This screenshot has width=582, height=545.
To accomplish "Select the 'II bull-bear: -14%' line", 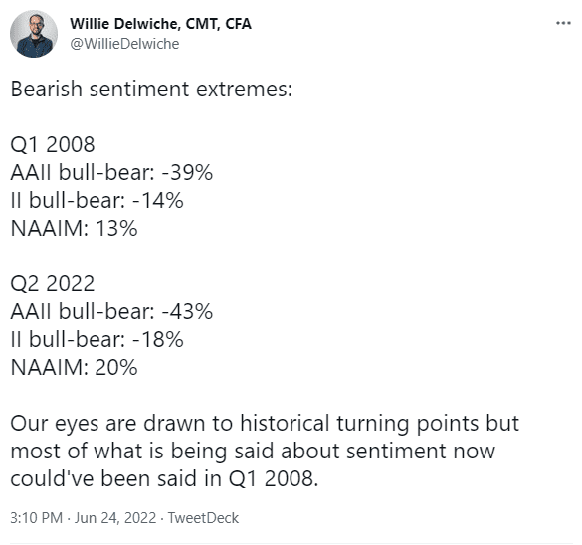I will click(x=97, y=200).
